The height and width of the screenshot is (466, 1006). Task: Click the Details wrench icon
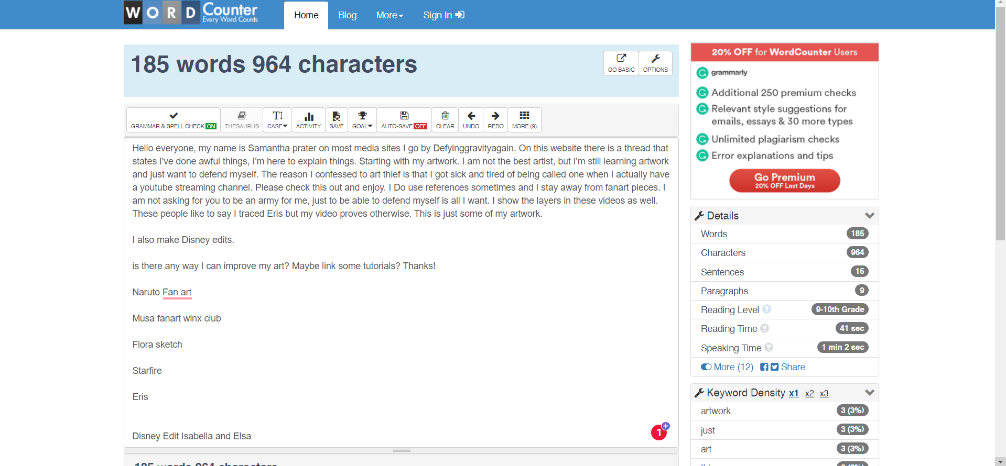(x=699, y=216)
